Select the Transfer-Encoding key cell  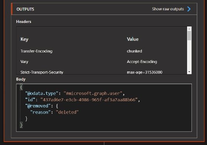click(37, 51)
